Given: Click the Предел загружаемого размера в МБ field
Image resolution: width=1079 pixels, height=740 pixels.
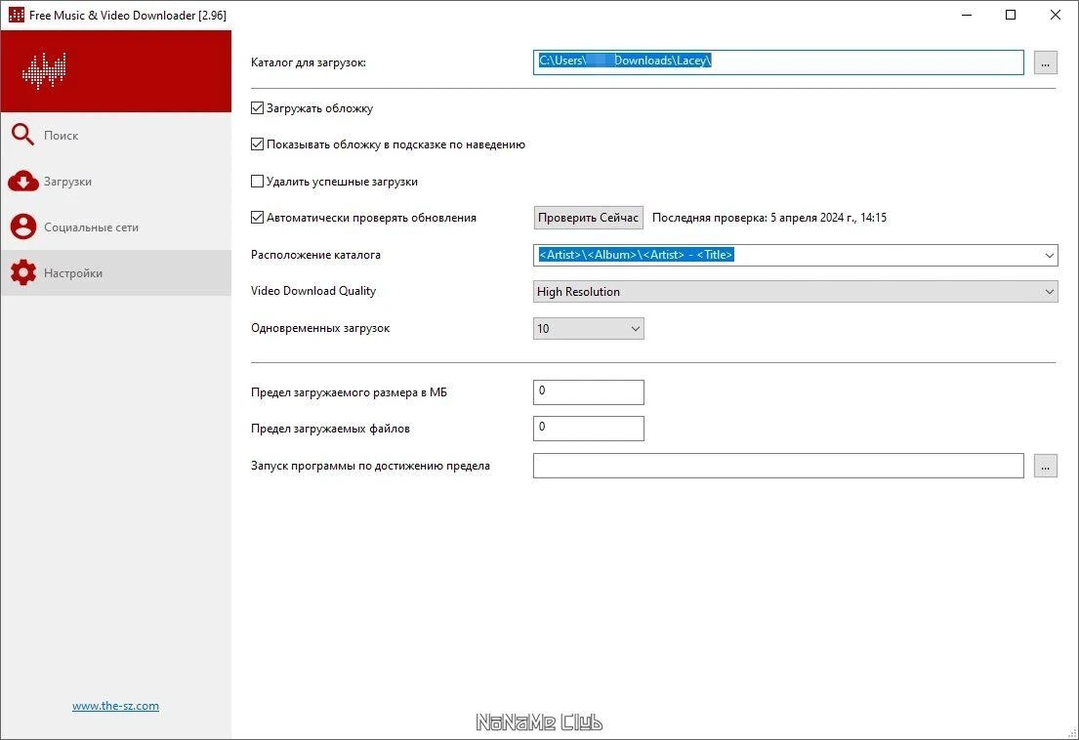Looking at the screenshot, I should point(589,392).
